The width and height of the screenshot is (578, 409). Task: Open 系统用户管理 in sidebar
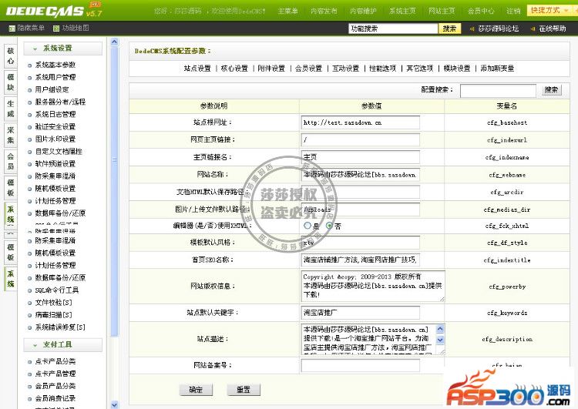55,77
